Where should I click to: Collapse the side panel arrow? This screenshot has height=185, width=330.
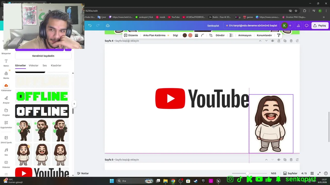pos(74,104)
